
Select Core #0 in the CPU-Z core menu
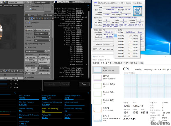(127, 36)
